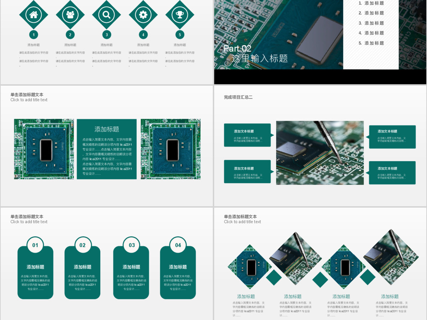Screen dimensions: 427x320
Task: Select the numbered circle 3 badge
Action: [x=106, y=34]
